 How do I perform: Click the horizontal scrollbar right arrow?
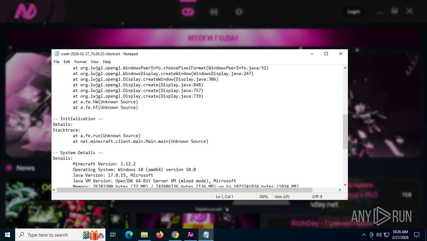[340, 190]
